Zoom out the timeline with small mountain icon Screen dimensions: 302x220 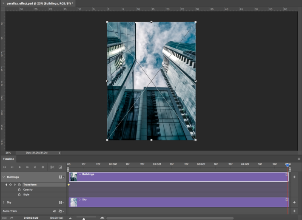coord(70,218)
